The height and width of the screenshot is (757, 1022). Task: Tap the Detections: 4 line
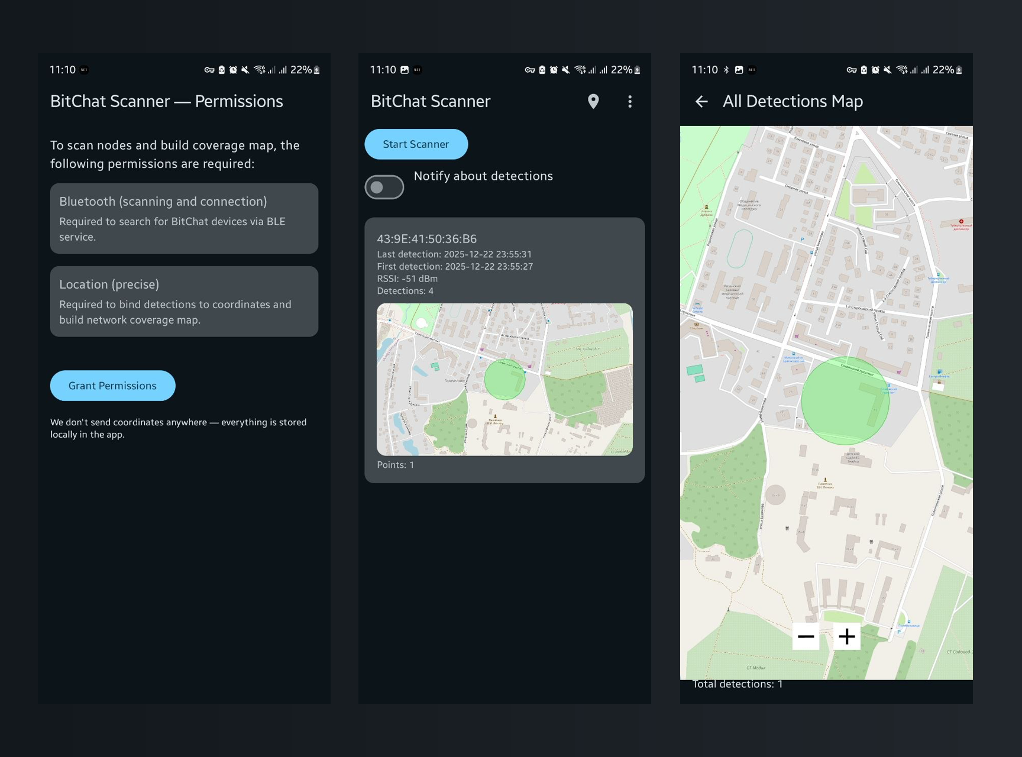[x=405, y=291]
